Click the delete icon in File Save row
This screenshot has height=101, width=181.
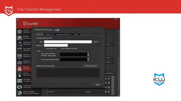click(109, 92)
